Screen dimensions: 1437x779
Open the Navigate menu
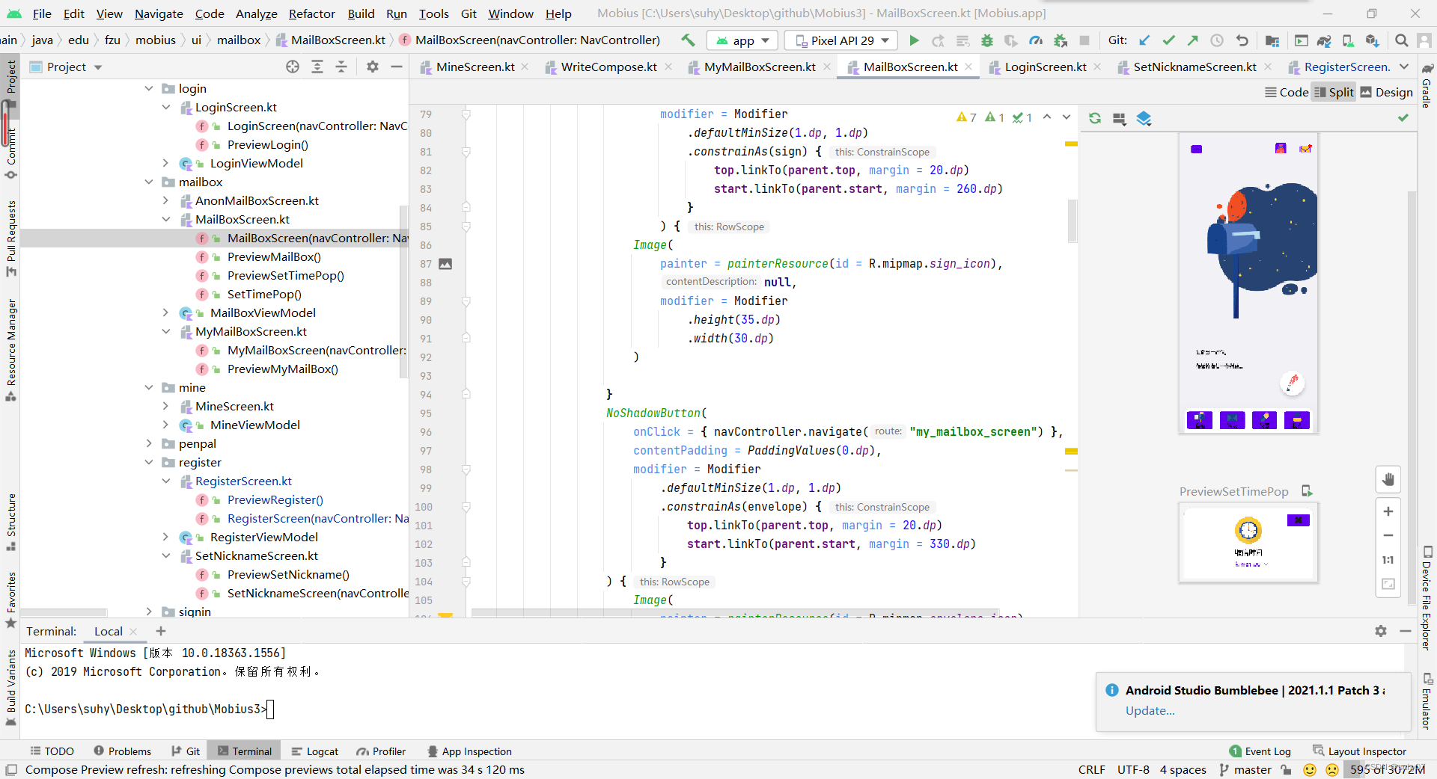tap(159, 13)
